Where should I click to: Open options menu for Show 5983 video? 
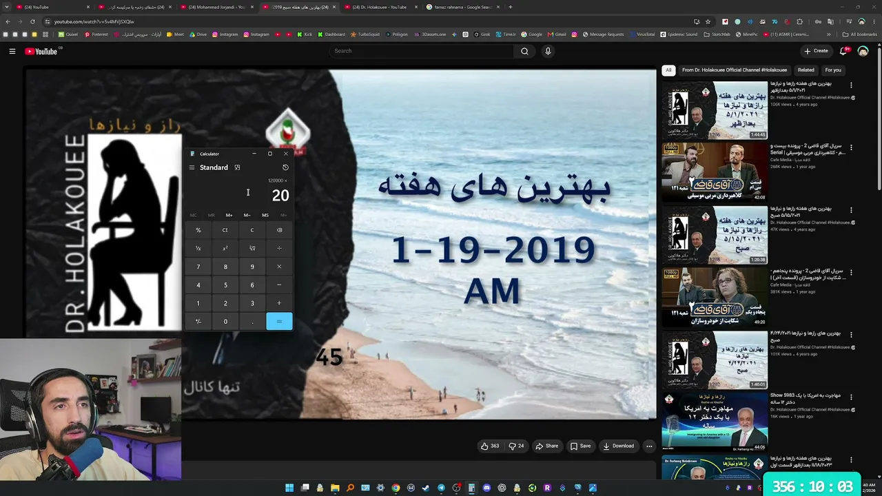click(x=851, y=397)
